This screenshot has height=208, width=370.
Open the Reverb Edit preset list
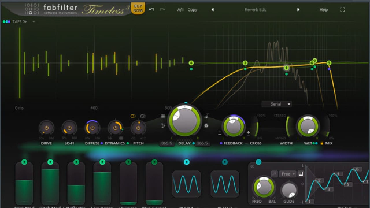point(255,10)
